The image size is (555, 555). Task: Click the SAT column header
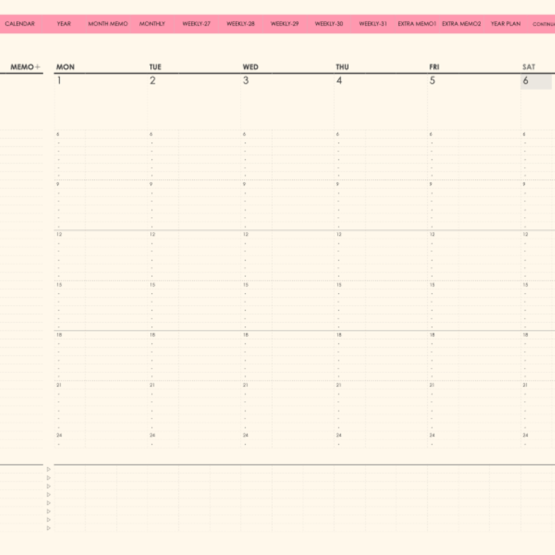[x=529, y=67]
